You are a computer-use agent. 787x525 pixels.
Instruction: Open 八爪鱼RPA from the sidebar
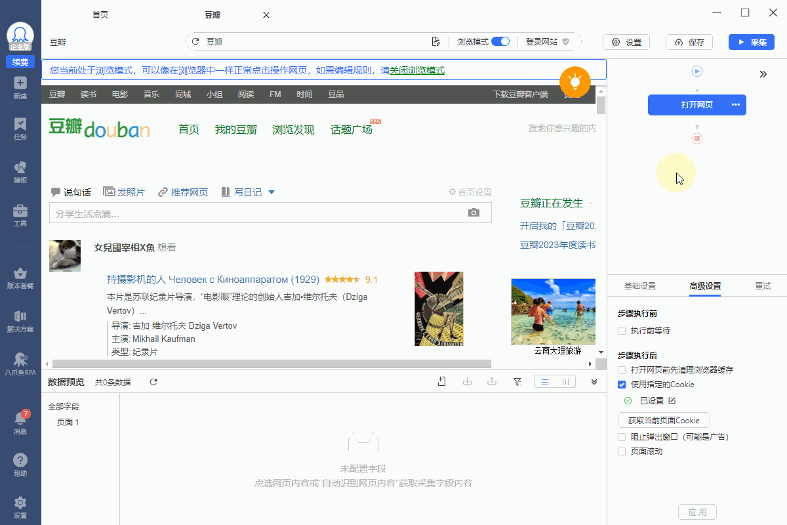point(20,364)
